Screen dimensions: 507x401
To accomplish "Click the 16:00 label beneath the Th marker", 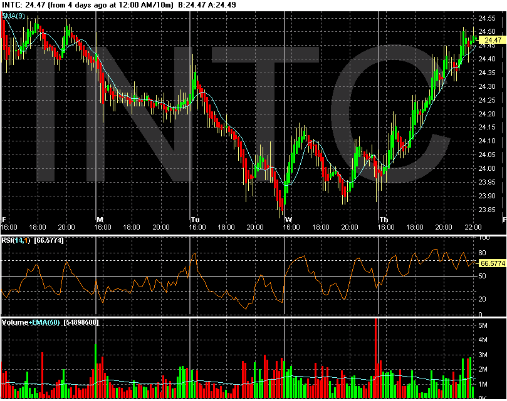I will (386, 227).
